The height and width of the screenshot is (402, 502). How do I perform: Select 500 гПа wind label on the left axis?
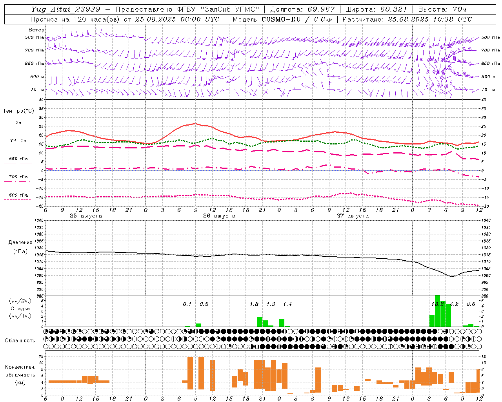(35, 38)
